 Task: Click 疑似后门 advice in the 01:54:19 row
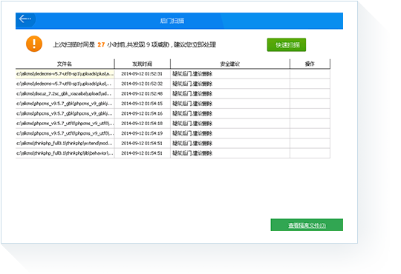192,133
